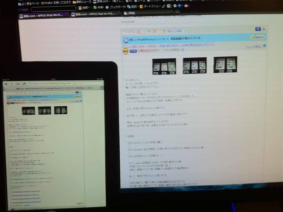Image resolution: width=283 pixels, height=212 pixels.
Task: Tap the iPad Safari URL address field
Action: coord(51,84)
